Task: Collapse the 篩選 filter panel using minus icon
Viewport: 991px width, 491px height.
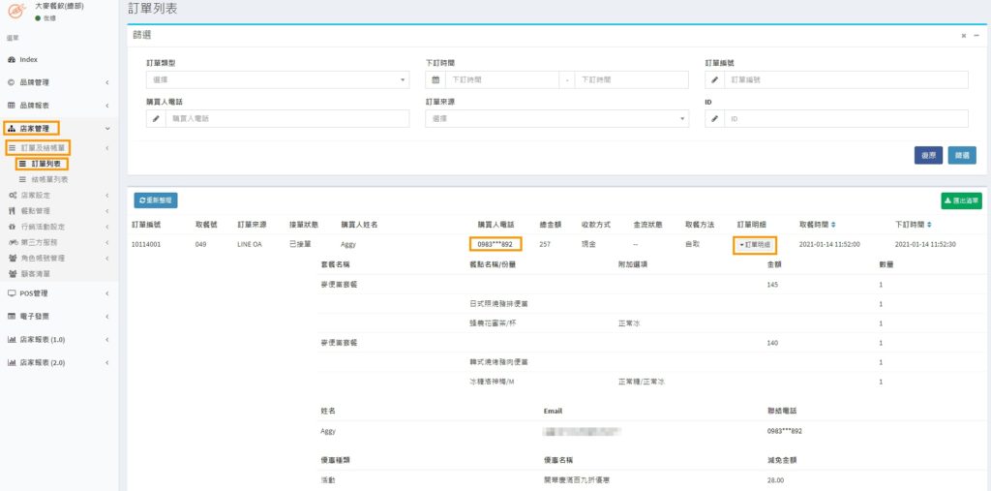Action: pyautogui.click(x=976, y=35)
